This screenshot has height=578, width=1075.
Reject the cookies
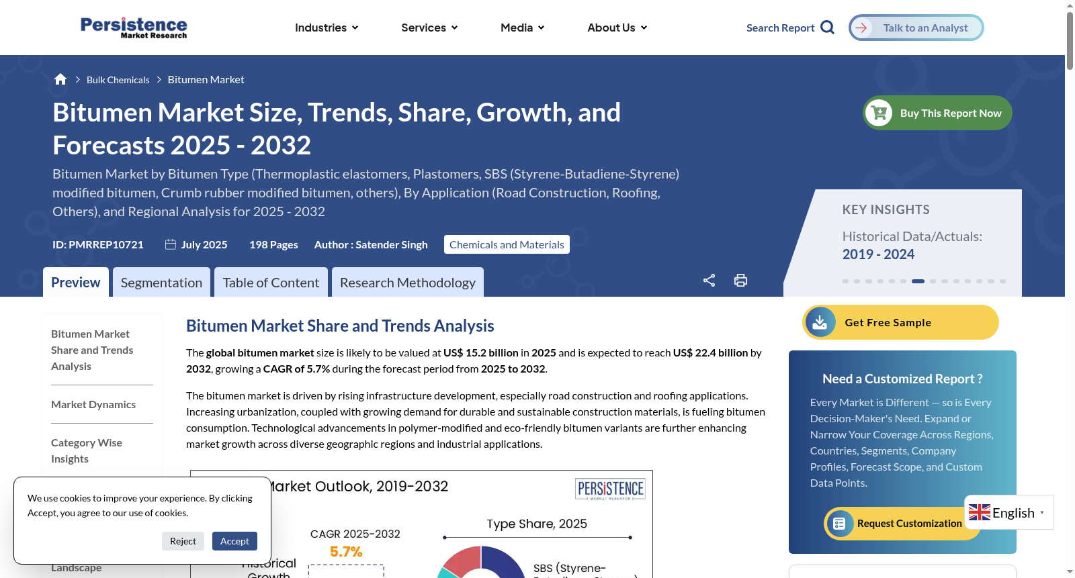[183, 541]
